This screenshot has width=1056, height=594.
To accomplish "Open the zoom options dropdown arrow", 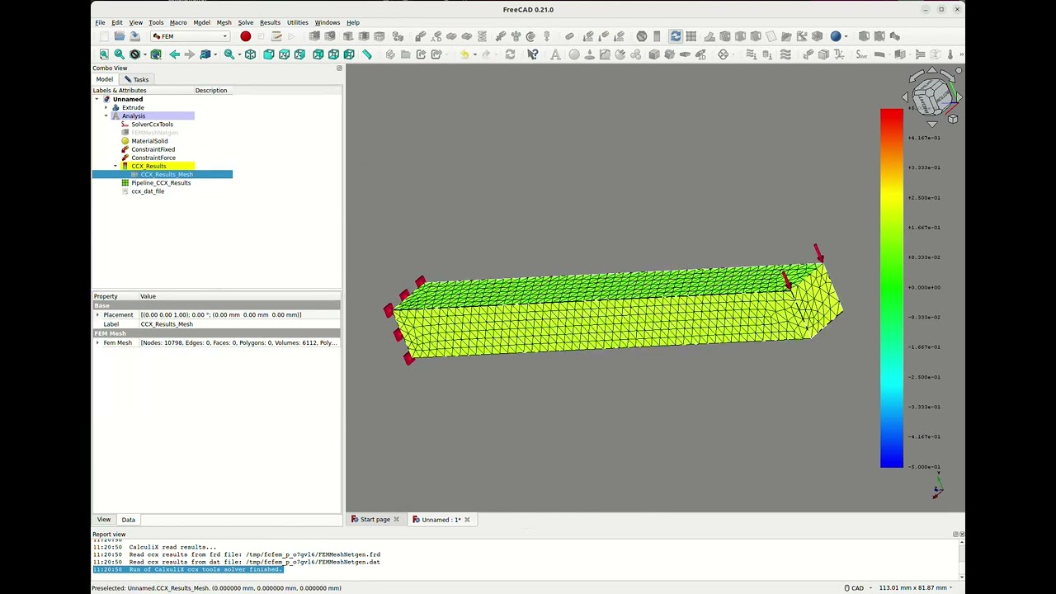I will pyautogui.click(x=238, y=54).
